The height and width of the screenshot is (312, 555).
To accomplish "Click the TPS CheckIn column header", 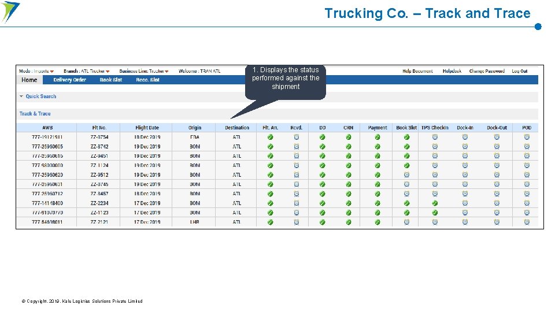I will pos(435,128).
